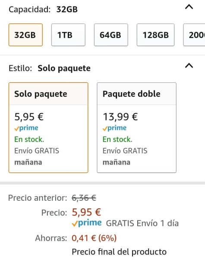The width and height of the screenshot is (205, 261).
Task: Click the prime logo under 13,99 € card
Action: (x=114, y=128)
